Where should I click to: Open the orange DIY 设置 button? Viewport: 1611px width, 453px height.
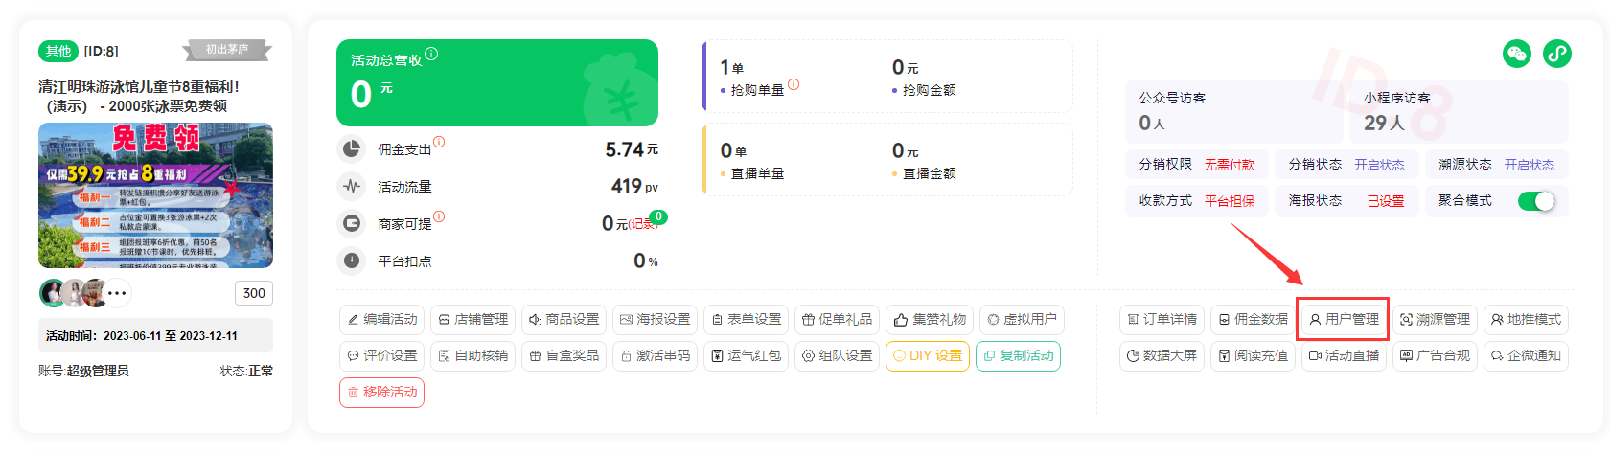coord(928,355)
